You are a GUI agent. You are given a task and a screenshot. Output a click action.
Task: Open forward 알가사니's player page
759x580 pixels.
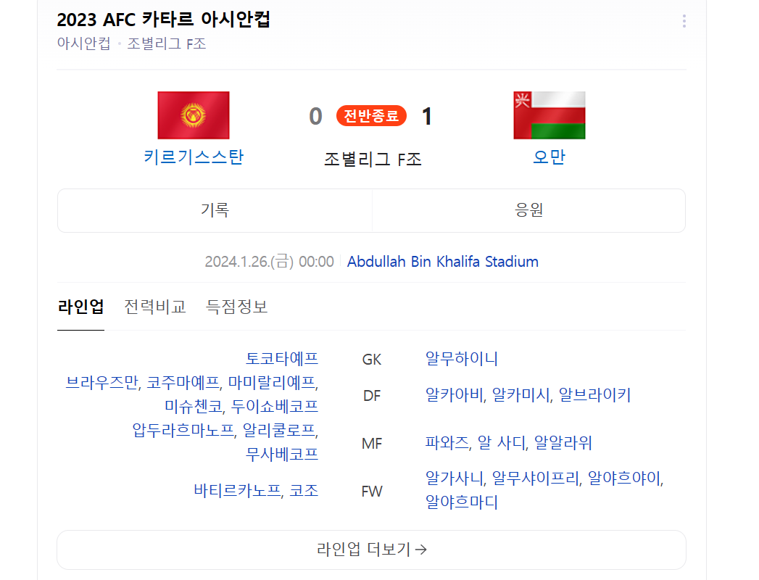point(452,478)
